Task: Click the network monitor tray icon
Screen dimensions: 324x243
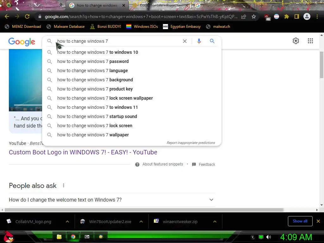Action: pyautogui.click(x=261, y=237)
